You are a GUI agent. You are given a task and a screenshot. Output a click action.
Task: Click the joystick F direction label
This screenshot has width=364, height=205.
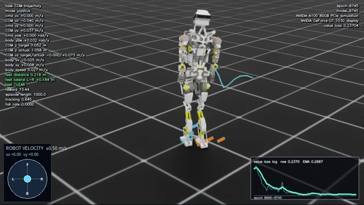click(x=27, y=165)
